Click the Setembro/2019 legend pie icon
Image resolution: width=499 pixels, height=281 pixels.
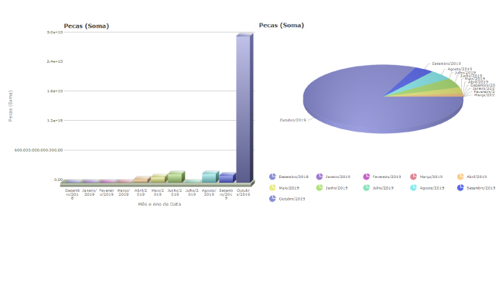460,187
